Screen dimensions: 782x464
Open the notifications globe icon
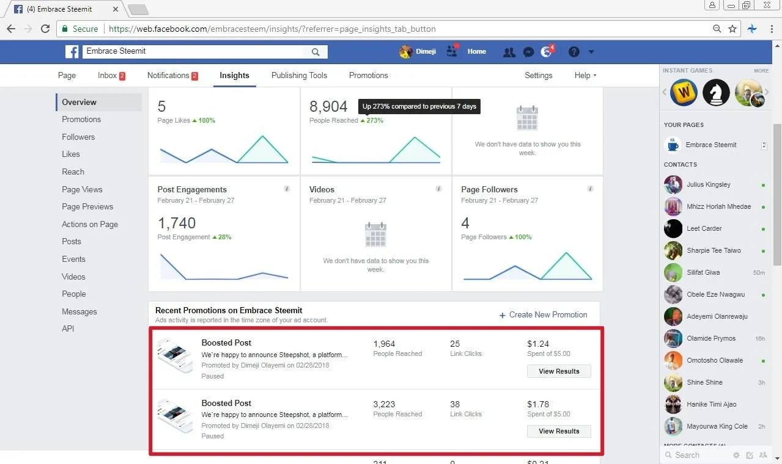pos(547,52)
